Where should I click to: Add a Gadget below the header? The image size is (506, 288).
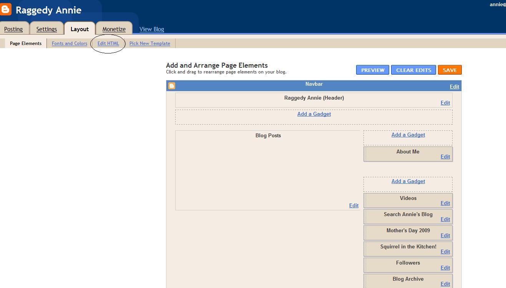pos(314,114)
